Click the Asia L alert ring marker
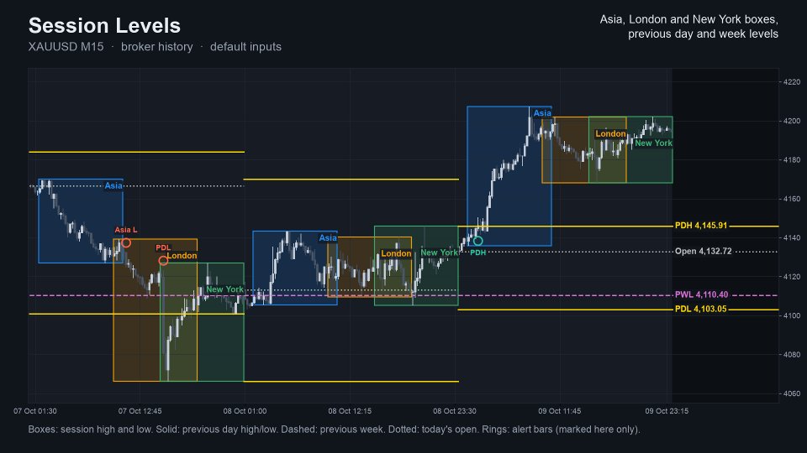 click(x=126, y=243)
